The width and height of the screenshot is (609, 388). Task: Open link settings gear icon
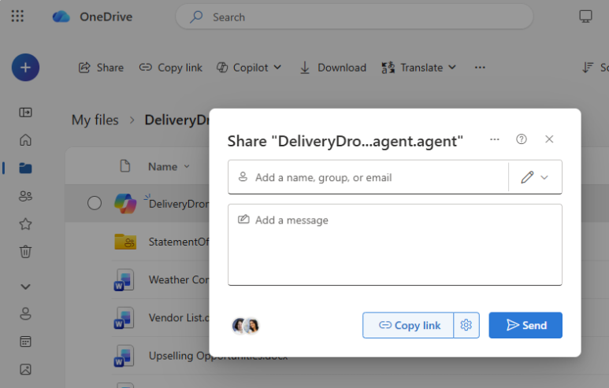click(x=466, y=325)
